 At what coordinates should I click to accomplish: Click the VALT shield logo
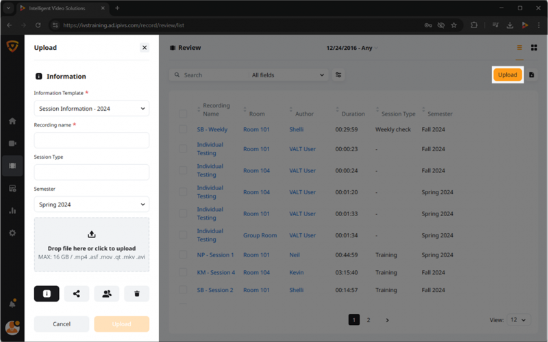click(x=12, y=46)
